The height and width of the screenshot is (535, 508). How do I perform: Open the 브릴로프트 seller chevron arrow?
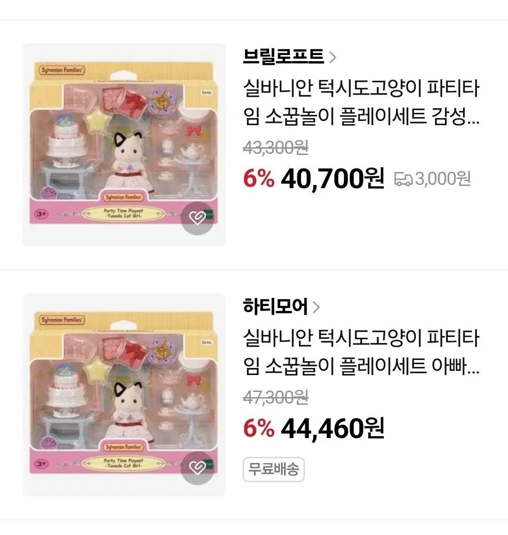333,57
